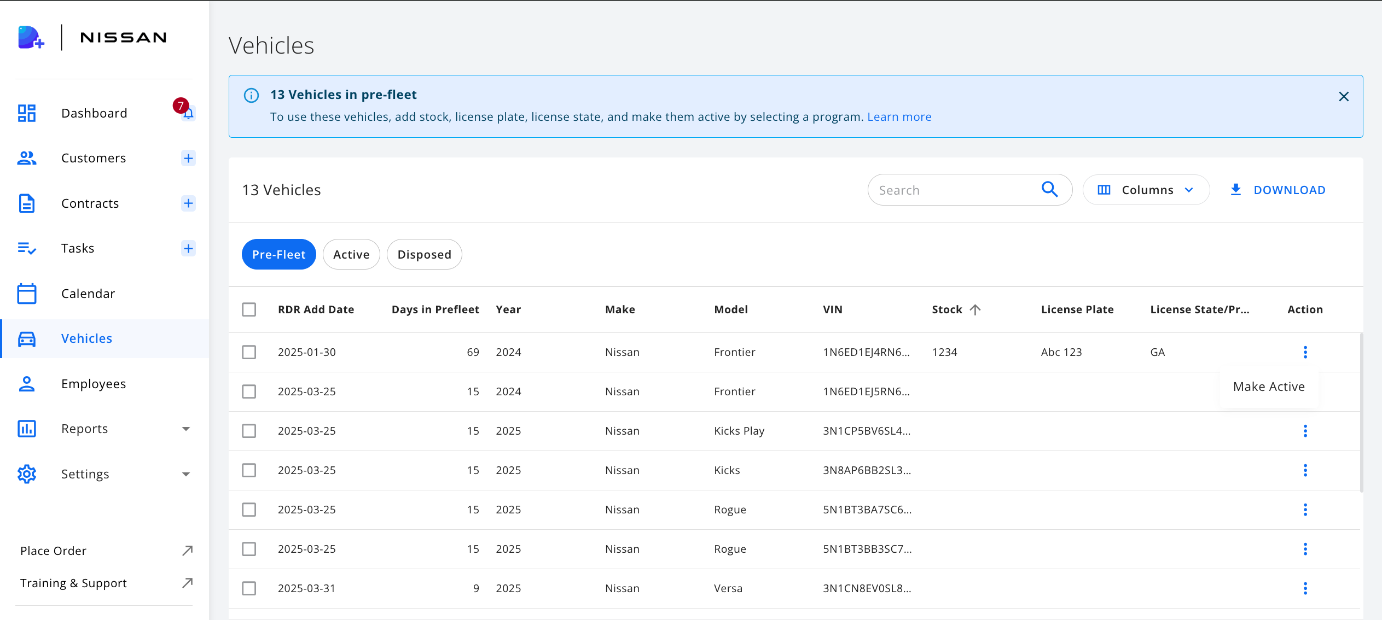Select the Tasks checklist icon
Viewport: 1382px width, 620px height.
(27, 248)
